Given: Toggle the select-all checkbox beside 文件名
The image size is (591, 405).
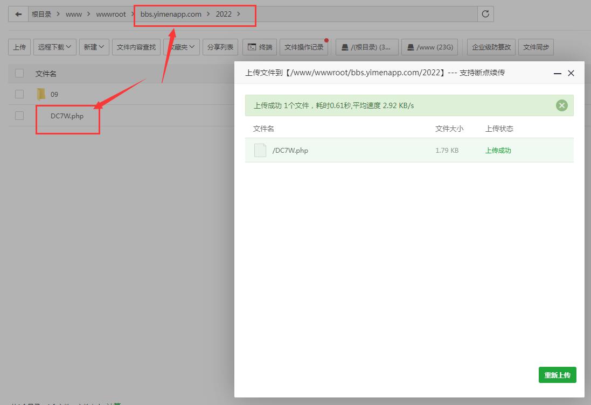Looking at the screenshot, I should click(x=19, y=73).
